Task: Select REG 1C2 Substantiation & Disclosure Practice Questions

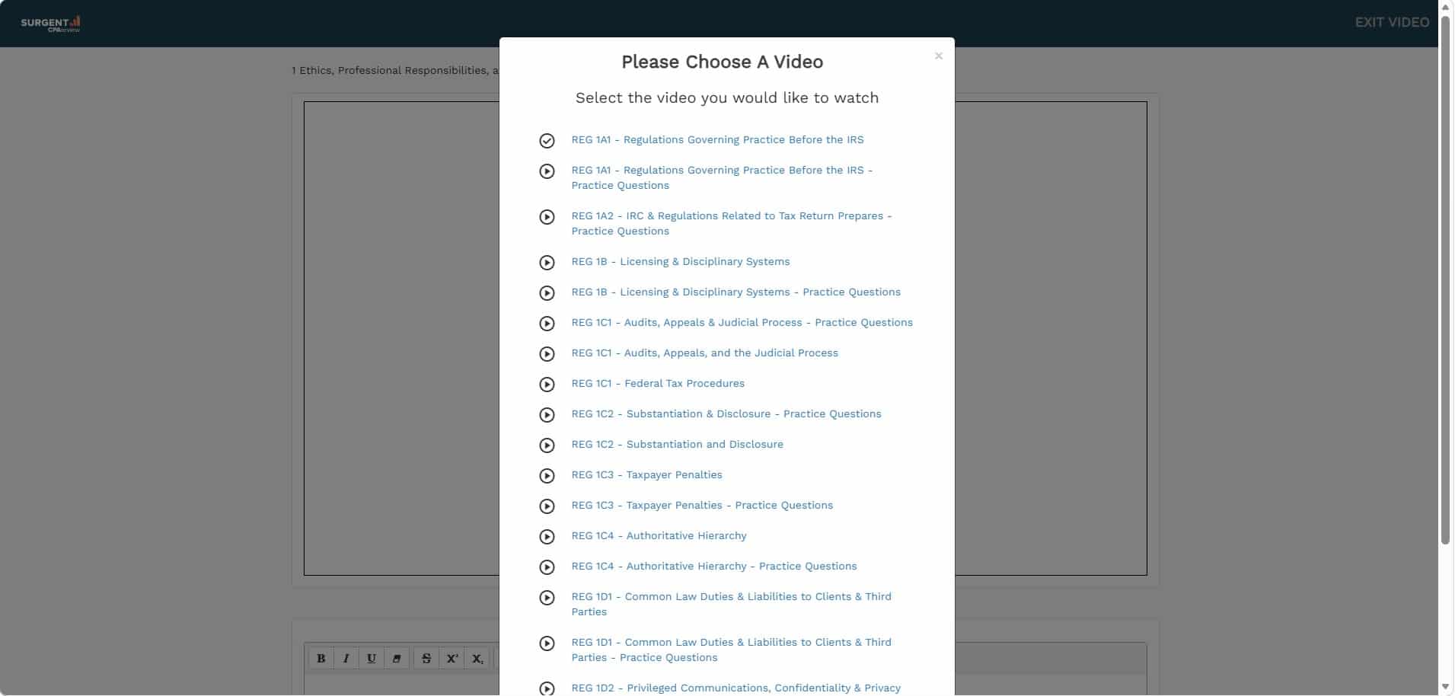Action: [x=726, y=414]
